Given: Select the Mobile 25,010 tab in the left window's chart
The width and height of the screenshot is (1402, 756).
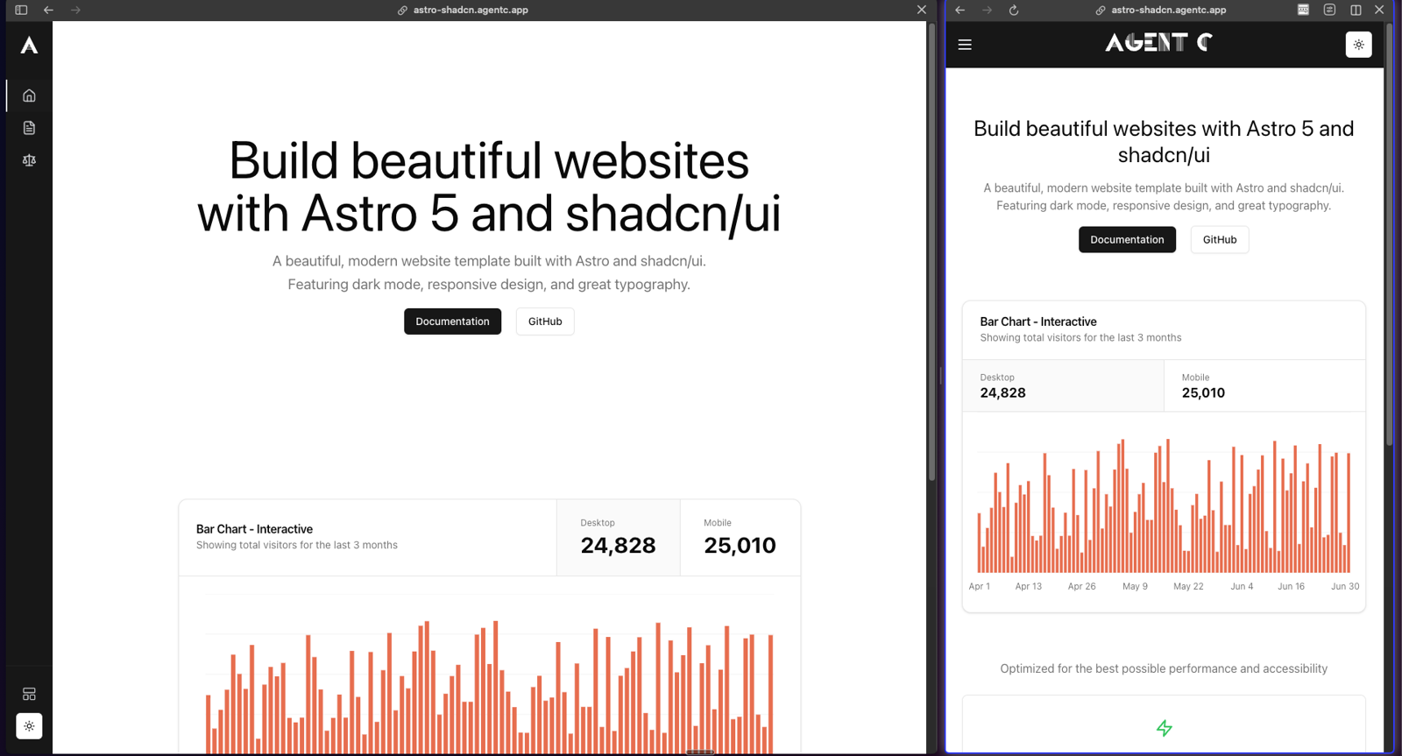Looking at the screenshot, I should (x=740, y=538).
